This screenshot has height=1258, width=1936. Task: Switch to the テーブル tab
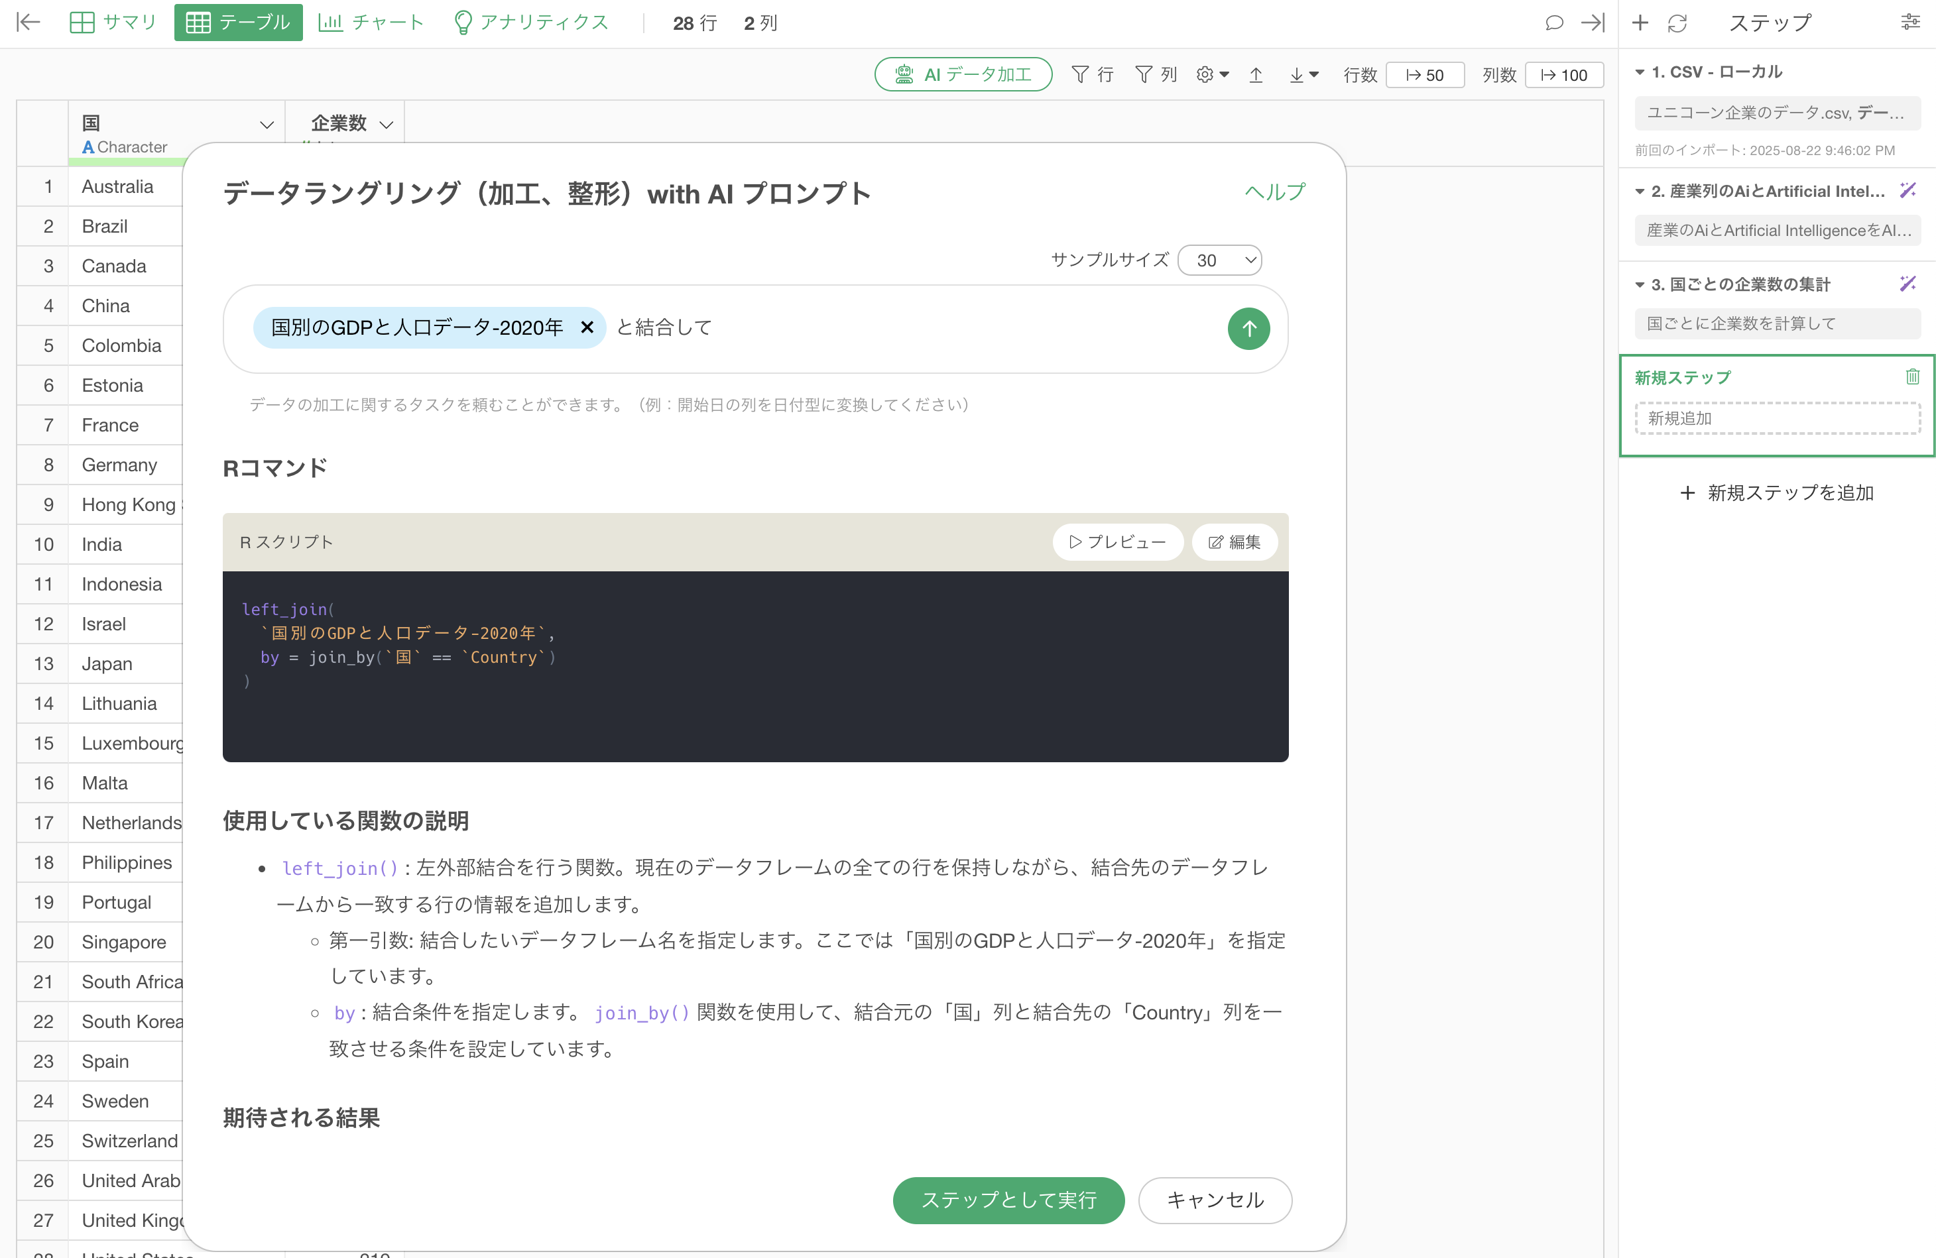click(x=237, y=22)
